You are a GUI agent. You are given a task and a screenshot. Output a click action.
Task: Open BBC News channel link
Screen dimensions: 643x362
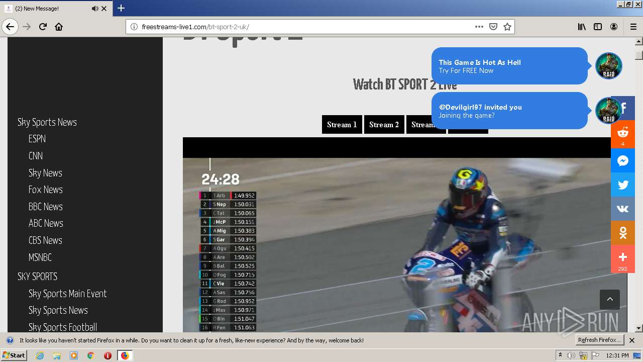[46, 207]
